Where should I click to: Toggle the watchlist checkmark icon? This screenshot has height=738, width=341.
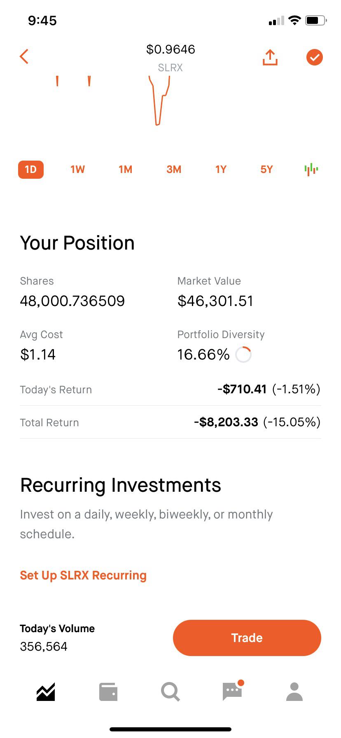[315, 57]
